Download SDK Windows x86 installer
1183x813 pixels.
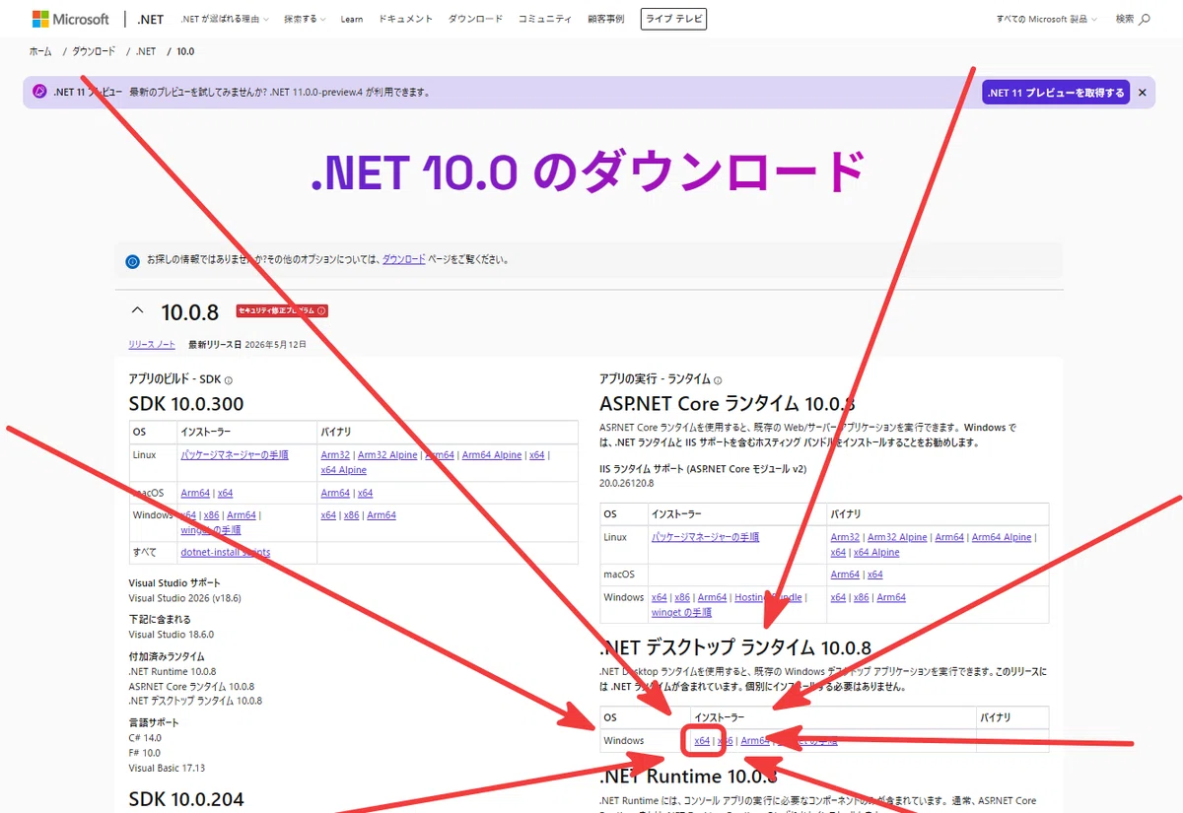[x=211, y=515]
